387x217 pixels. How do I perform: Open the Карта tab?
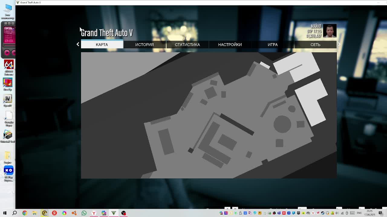(x=102, y=44)
